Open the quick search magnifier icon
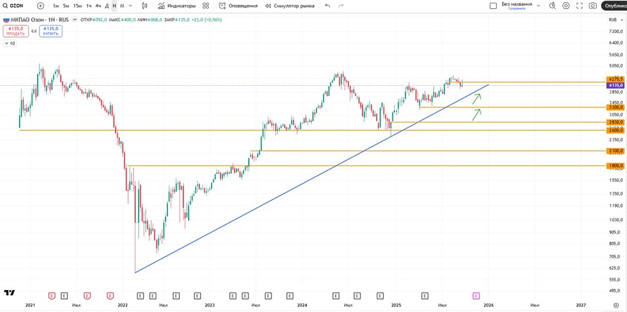Viewport: 627px width, 312px height. coord(553,6)
